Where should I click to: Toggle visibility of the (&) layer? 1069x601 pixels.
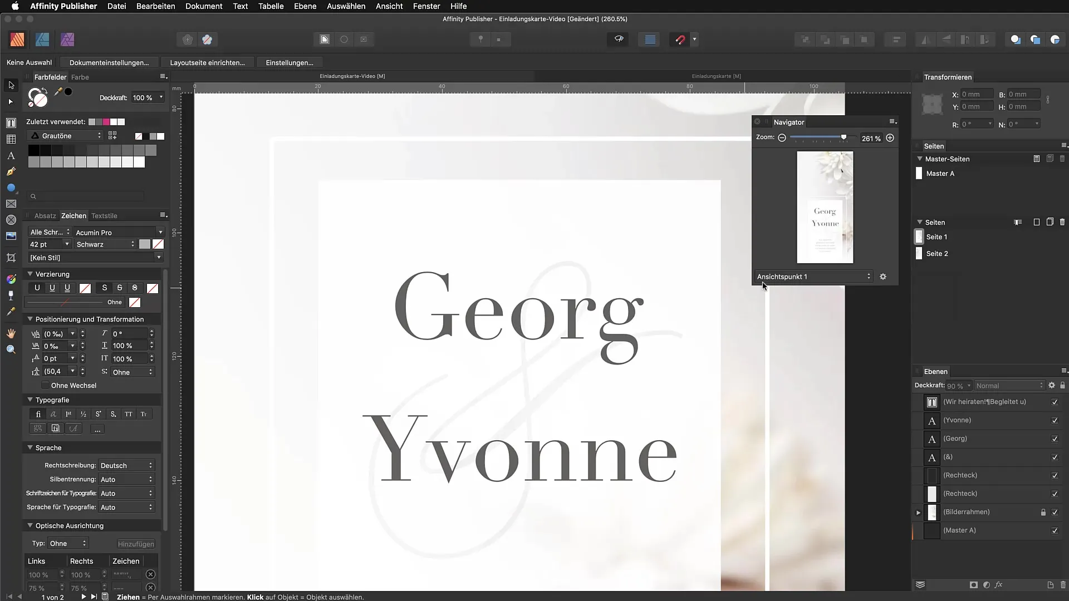(1055, 457)
